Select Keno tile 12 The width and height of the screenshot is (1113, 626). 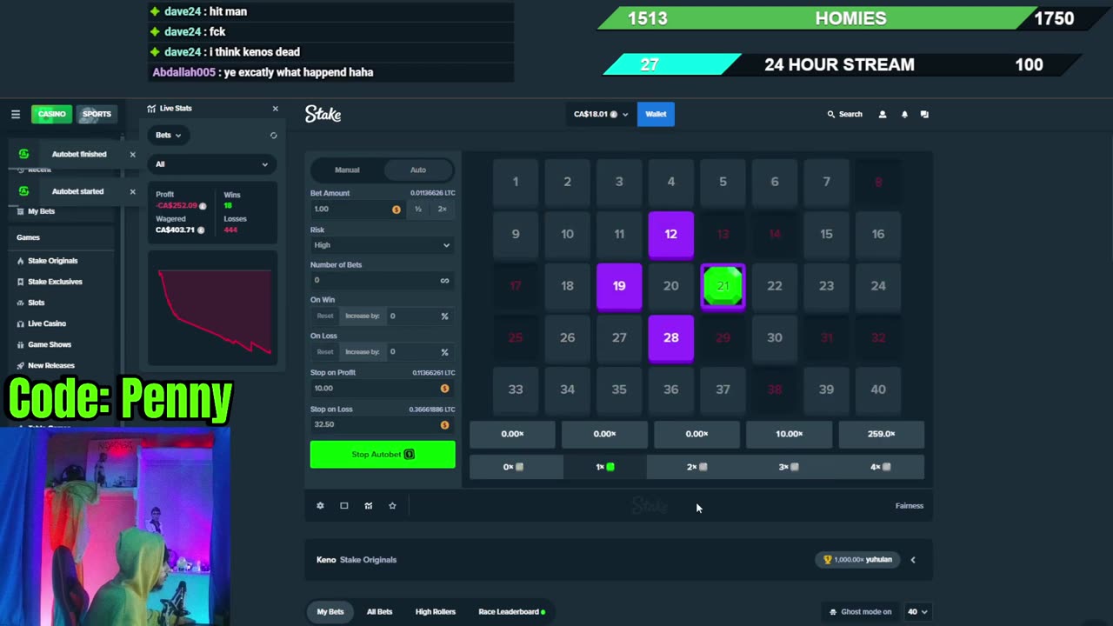pyautogui.click(x=671, y=234)
